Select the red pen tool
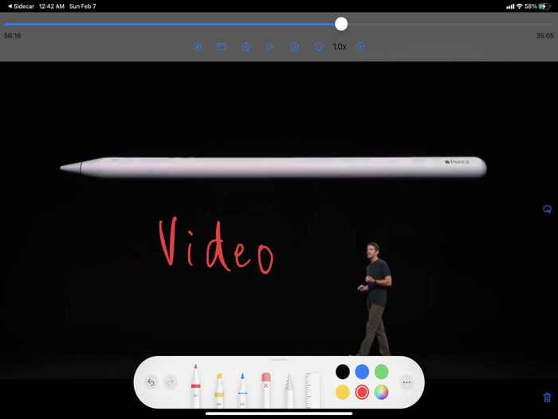 point(196,386)
